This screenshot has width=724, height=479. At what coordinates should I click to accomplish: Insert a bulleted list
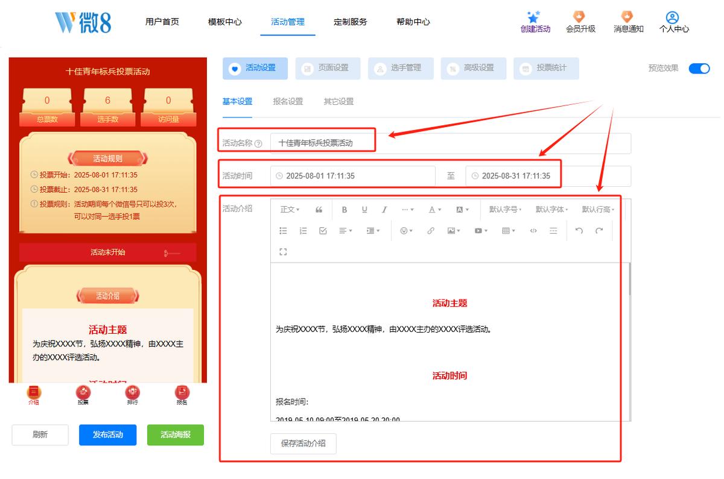(x=284, y=231)
